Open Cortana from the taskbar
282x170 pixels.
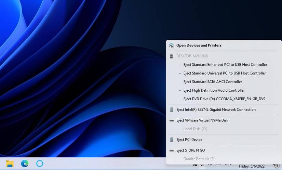[40, 164]
